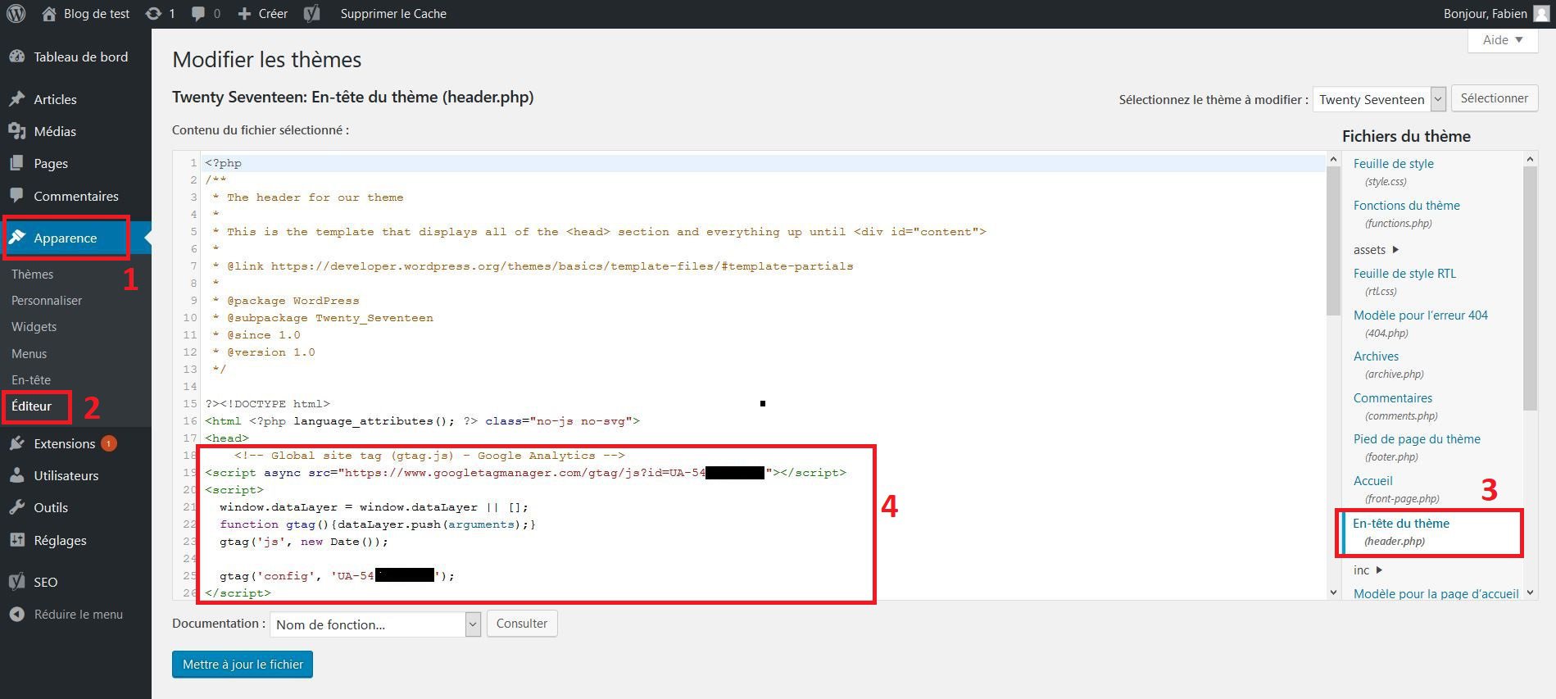Click the Utilisateurs person icon
This screenshot has height=699, width=1556.
(x=16, y=475)
